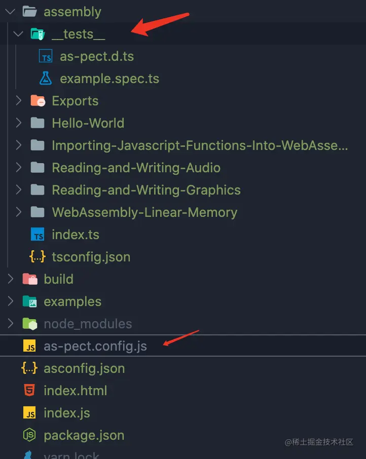Click the Node.js icon beside package.json
The image size is (366, 459).
(29, 435)
